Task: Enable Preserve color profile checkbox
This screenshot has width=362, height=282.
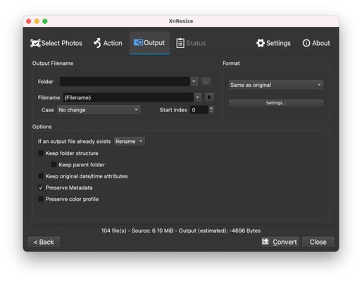Action: pos(41,199)
